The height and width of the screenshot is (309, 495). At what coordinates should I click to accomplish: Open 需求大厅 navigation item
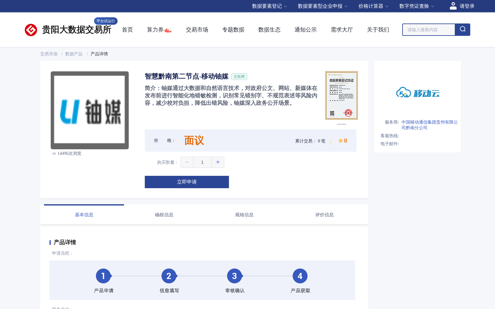pos(342,30)
